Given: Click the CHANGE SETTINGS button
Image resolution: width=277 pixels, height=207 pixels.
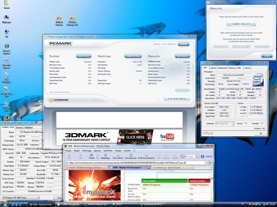Looking at the screenshot, I should pyautogui.click(x=133, y=56).
